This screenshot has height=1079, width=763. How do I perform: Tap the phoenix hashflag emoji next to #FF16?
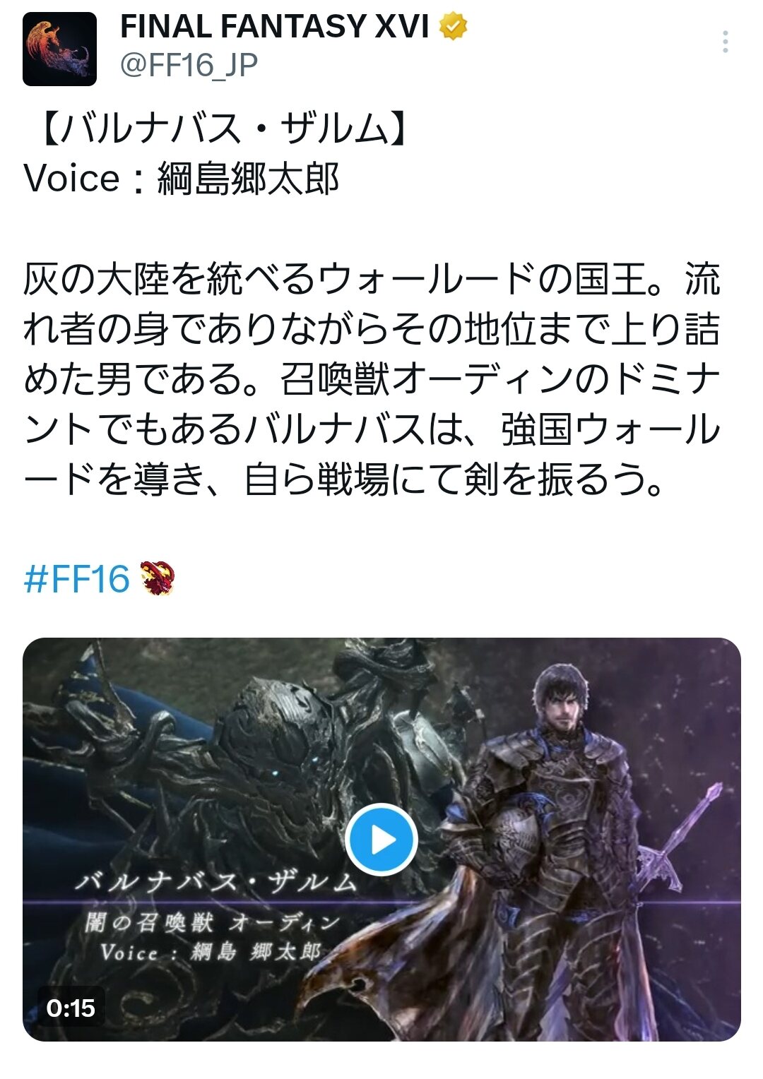point(157,578)
